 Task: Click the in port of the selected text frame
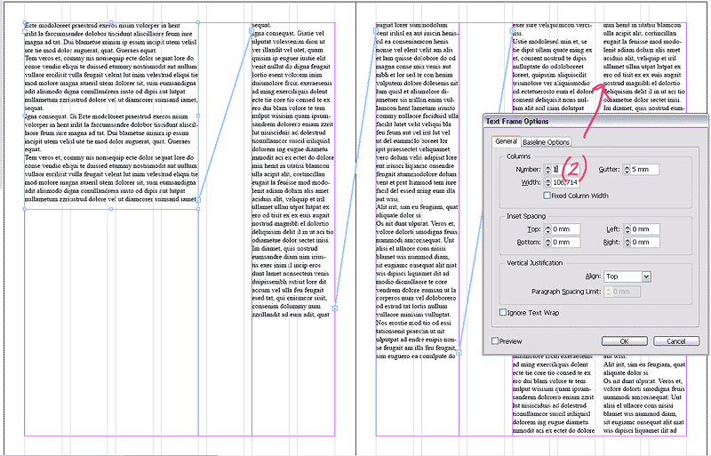26,31
